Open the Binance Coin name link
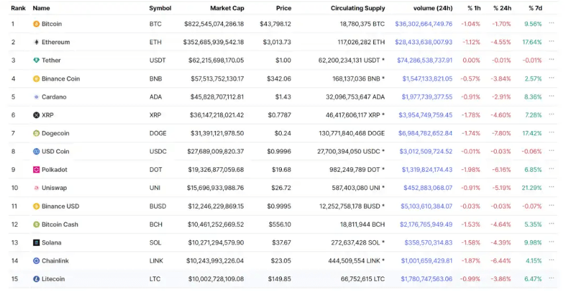Viewport: 565px width, 291px height. 60,79
